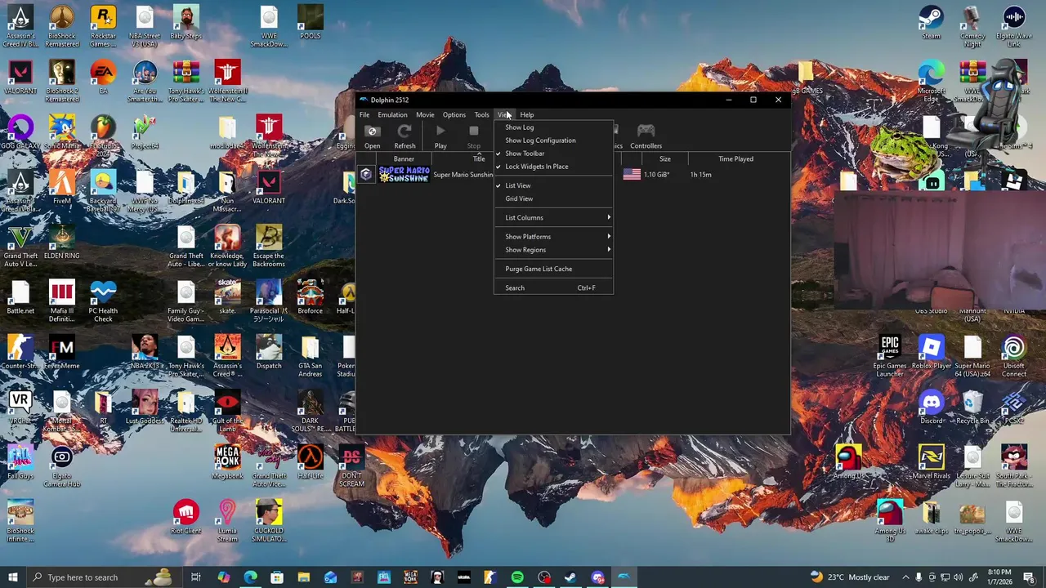Screen dimensions: 1046x588
Task: Select the Dispatch desktop icon
Action: tap(269, 353)
